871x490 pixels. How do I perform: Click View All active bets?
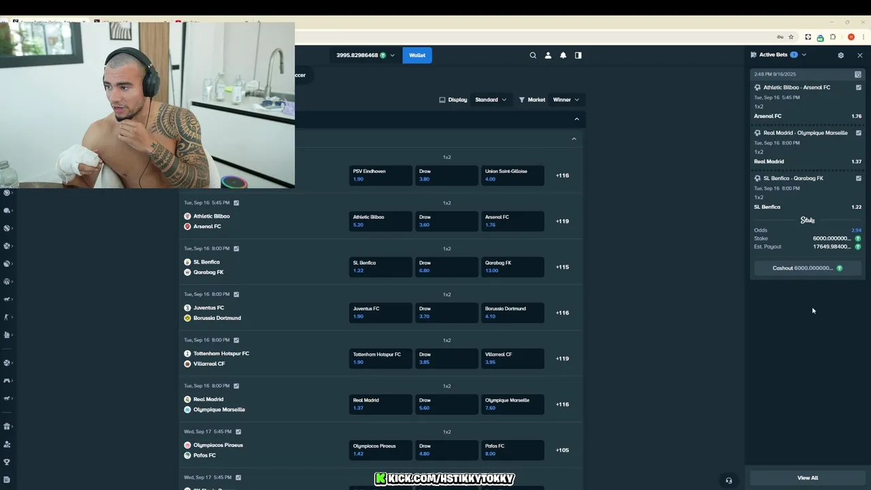pos(808,478)
